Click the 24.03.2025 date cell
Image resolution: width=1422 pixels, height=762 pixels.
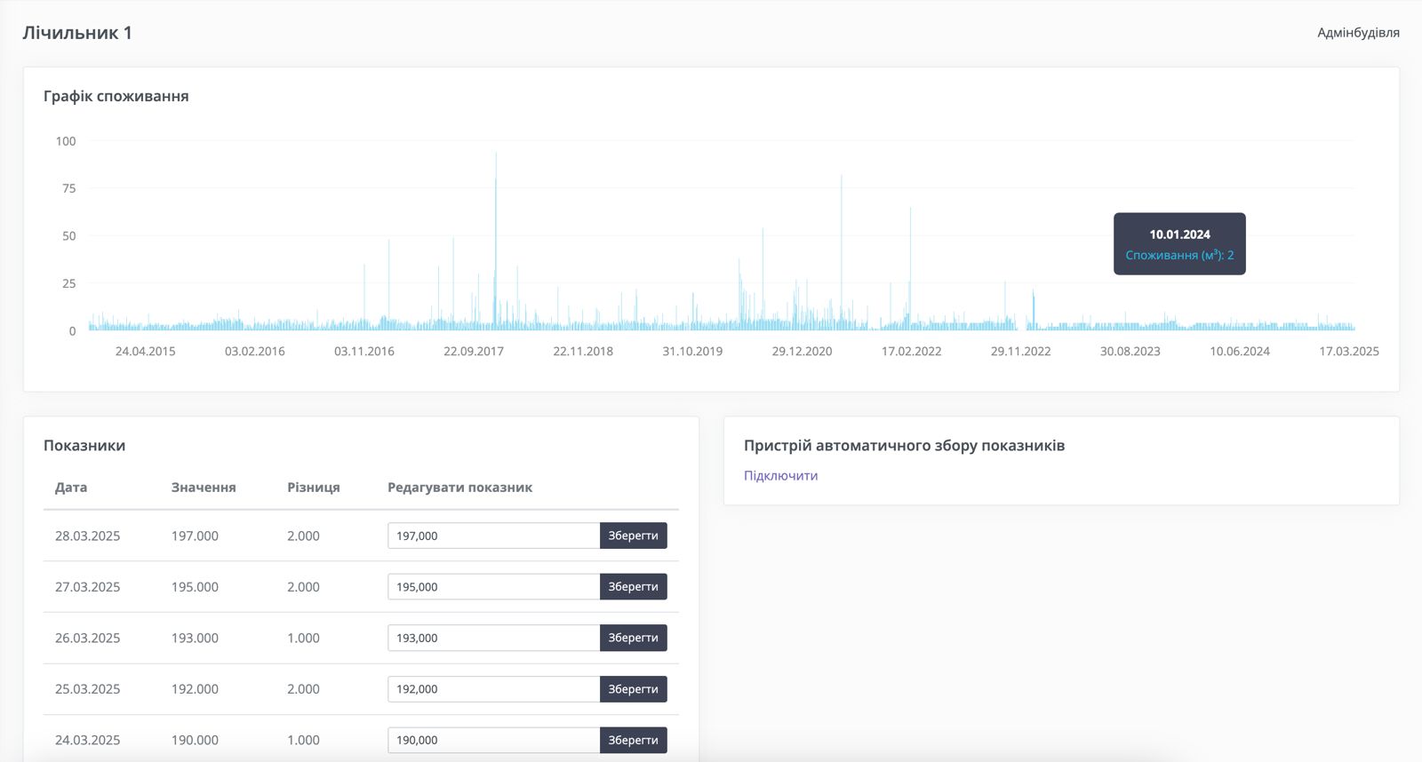coord(87,740)
